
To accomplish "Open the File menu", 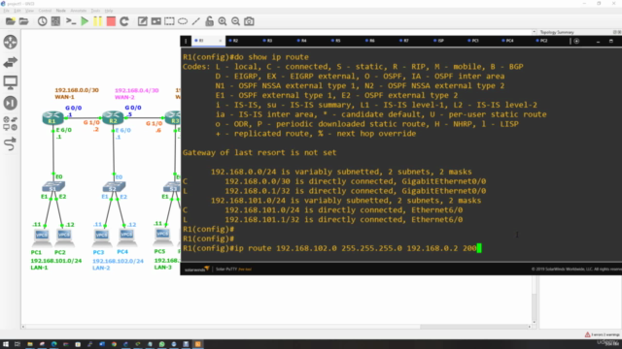I will click(x=7, y=11).
